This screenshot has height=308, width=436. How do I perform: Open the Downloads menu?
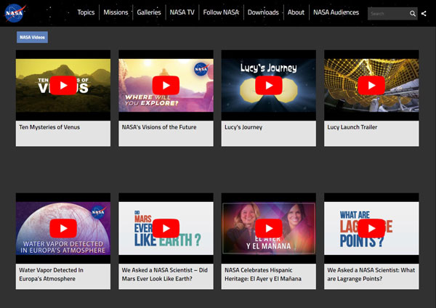click(263, 12)
